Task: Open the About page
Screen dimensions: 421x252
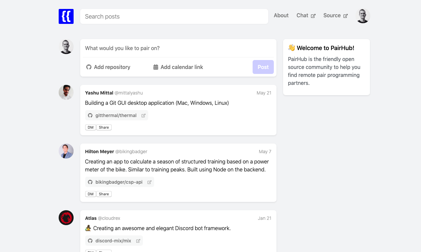Action: coord(281,15)
